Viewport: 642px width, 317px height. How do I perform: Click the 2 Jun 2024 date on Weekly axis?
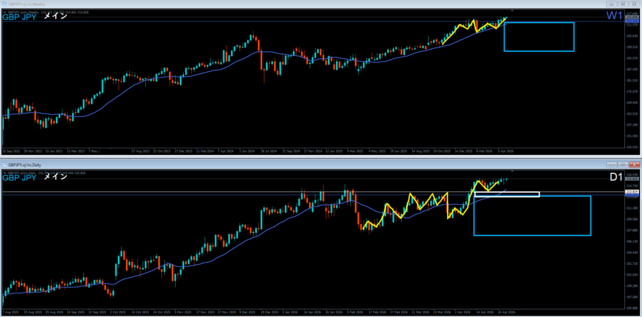tap(246, 151)
